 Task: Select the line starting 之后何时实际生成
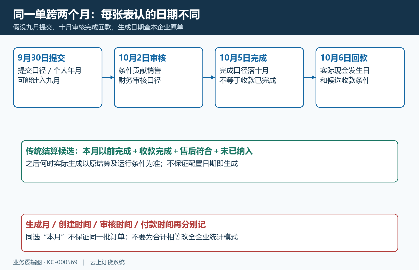point(131,164)
